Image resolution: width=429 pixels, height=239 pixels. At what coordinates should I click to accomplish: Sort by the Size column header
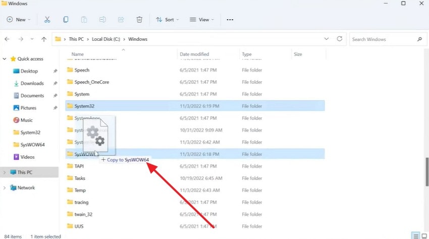[298, 54]
